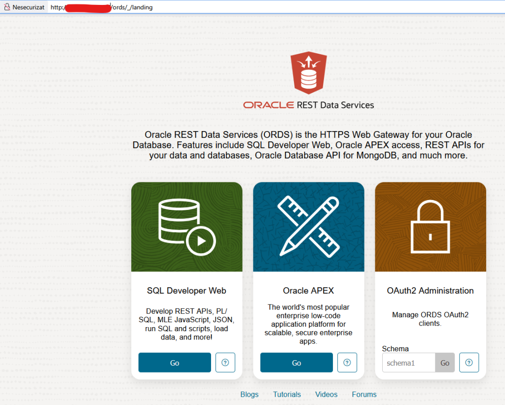The height and width of the screenshot is (405, 505).
Task: Click the Oracle APEX card title
Action: 308,291
